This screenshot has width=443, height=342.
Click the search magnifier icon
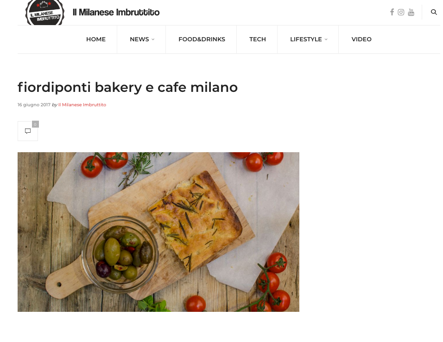(x=434, y=12)
